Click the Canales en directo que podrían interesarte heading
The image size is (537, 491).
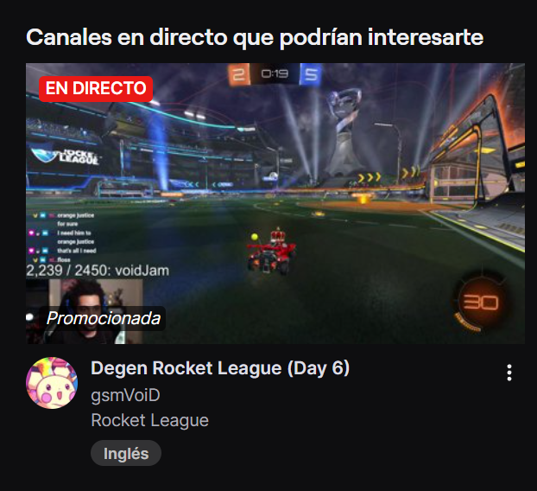pos(255,37)
